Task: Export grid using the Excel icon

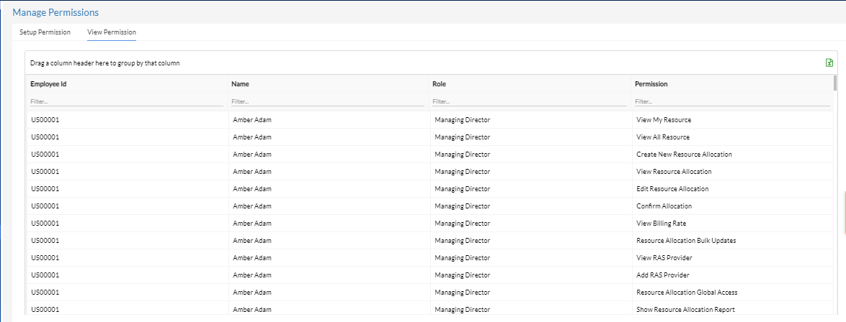Action: click(x=829, y=63)
